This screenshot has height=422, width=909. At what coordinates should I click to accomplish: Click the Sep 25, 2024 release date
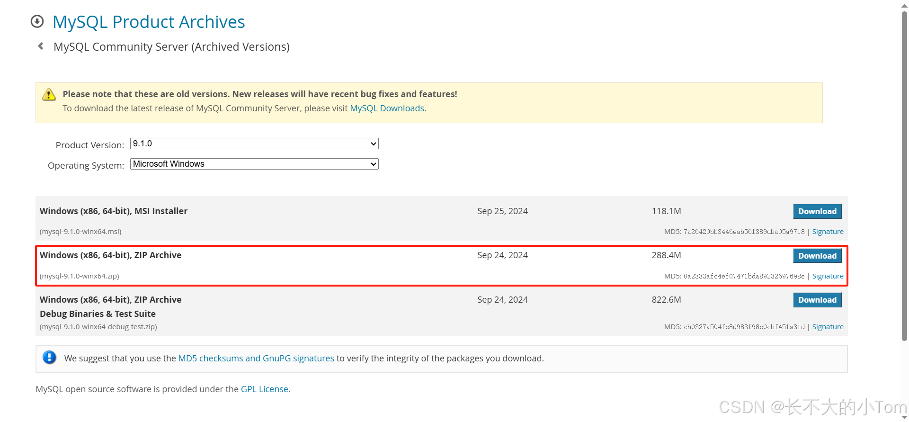[502, 211]
